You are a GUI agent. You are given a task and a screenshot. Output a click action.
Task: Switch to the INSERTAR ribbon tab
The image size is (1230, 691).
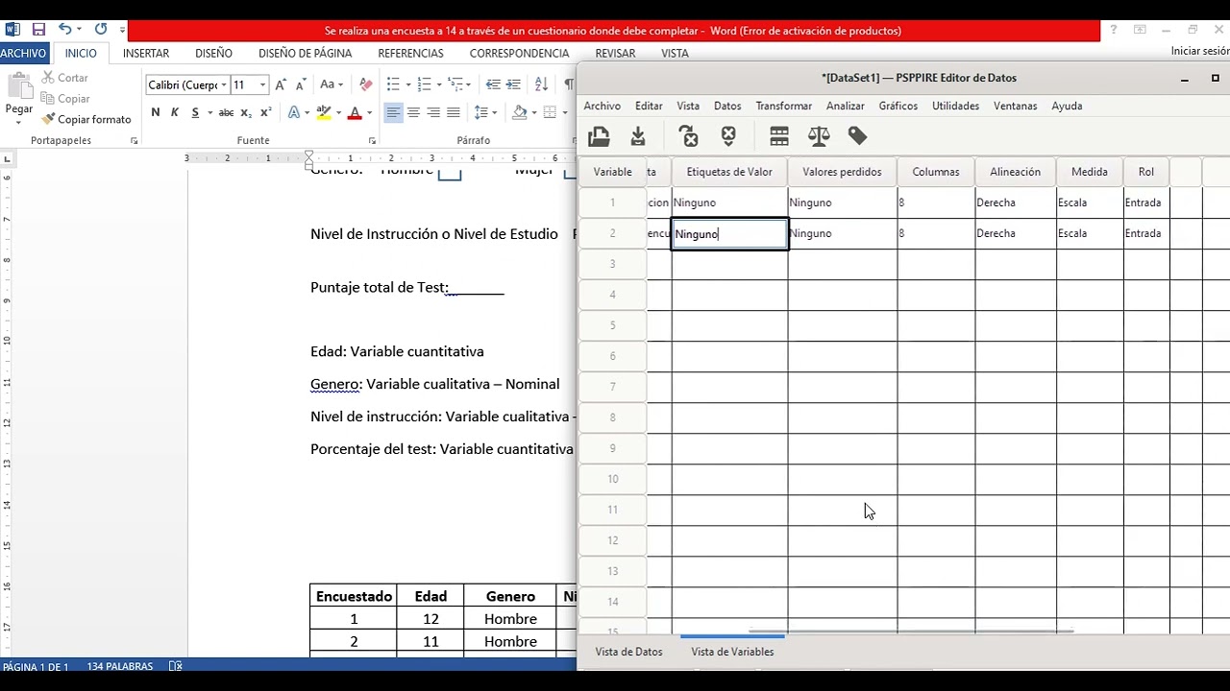pos(146,54)
